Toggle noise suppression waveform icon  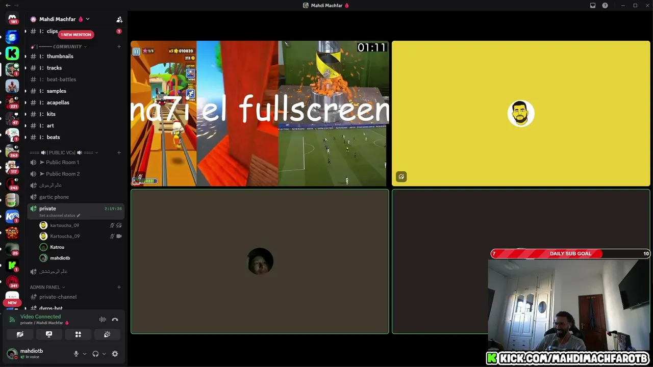pos(103,320)
